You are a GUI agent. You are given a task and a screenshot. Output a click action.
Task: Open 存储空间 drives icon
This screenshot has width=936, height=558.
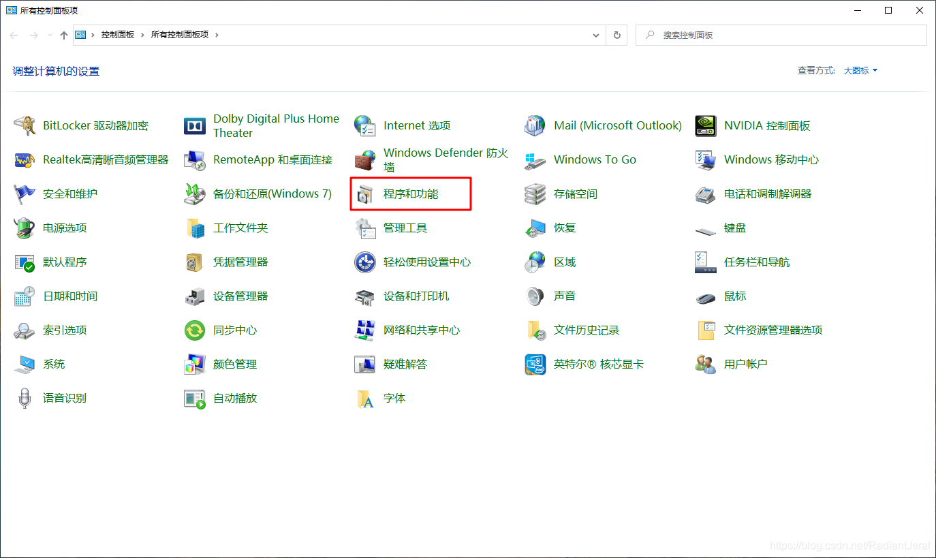(x=535, y=193)
